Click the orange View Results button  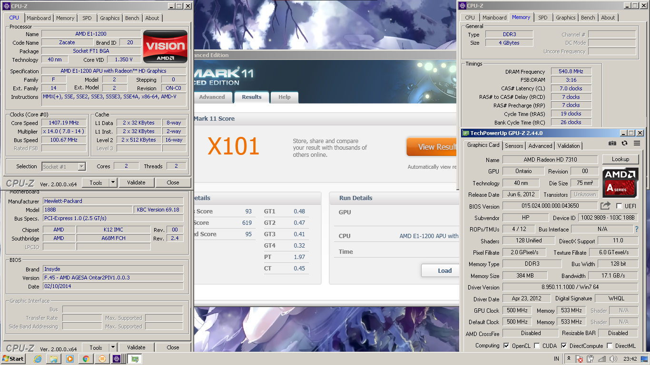pos(432,147)
